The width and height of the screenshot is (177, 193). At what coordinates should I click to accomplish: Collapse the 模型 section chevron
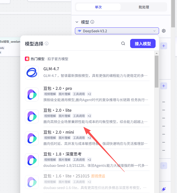(77, 22)
